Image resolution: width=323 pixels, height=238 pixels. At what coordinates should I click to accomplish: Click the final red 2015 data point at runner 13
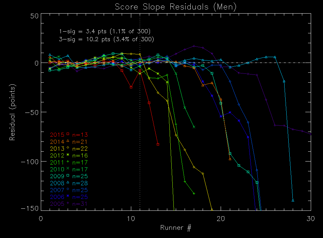(158, 144)
